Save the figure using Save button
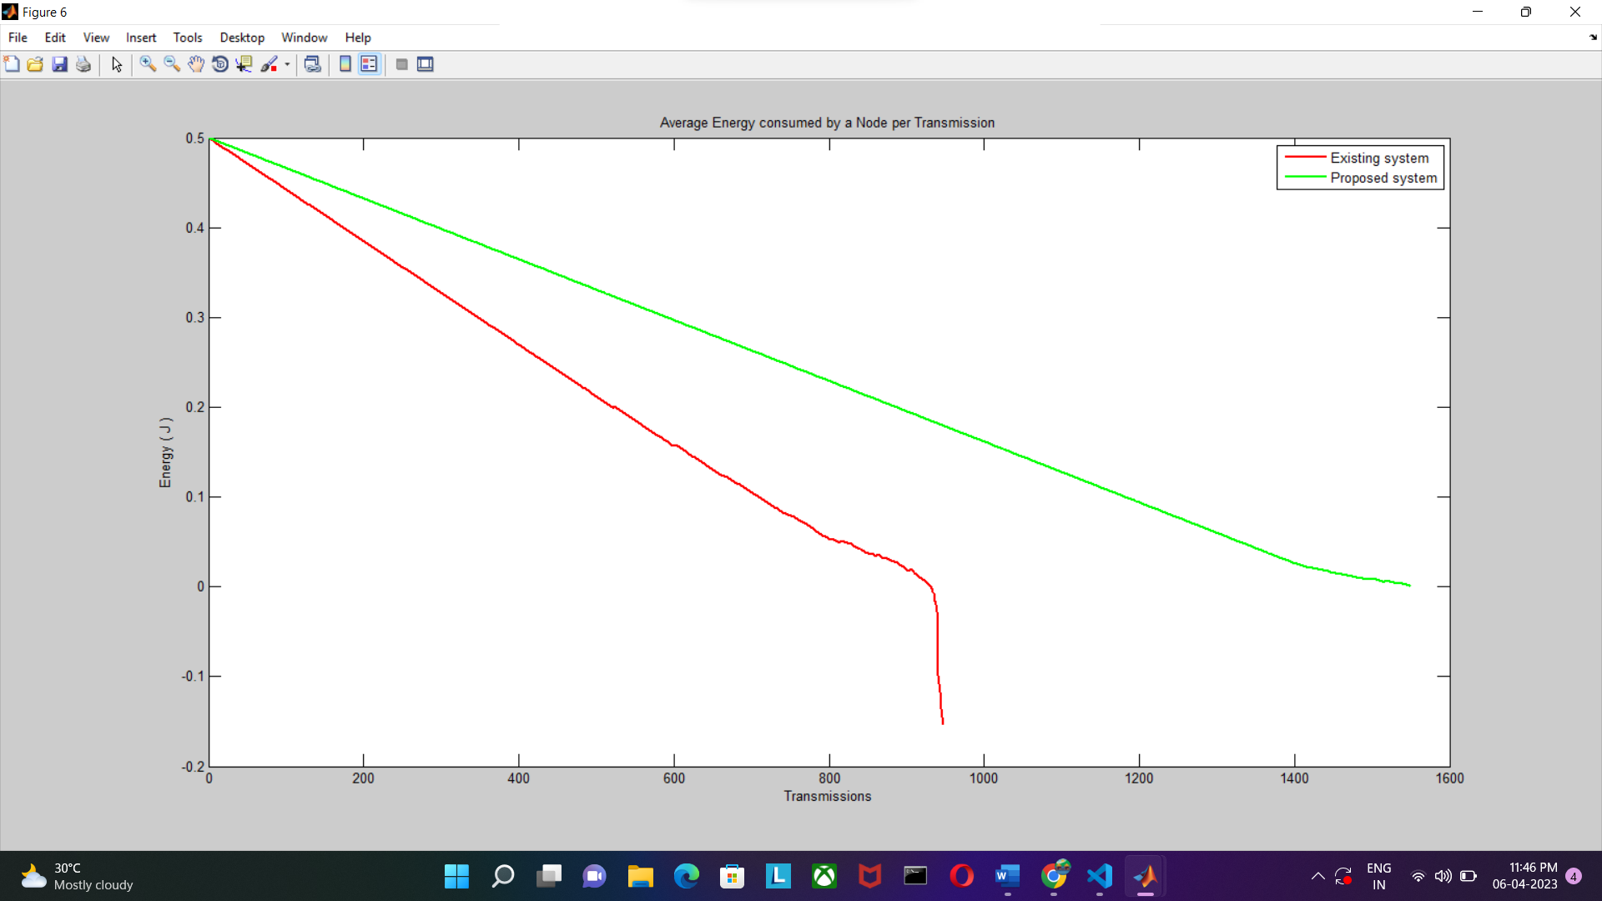The width and height of the screenshot is (1602, 901). coord(59,64)
